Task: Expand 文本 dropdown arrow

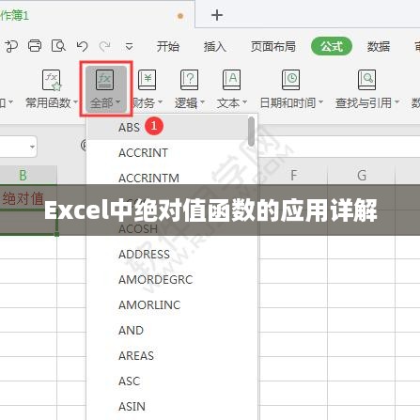Action: tap(245, 102)
